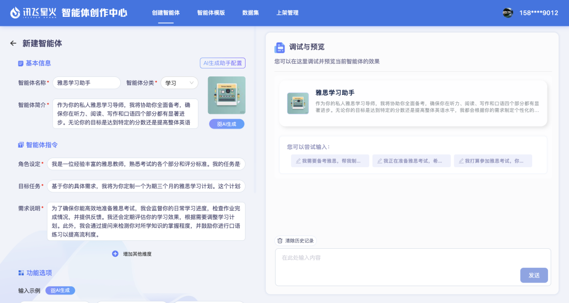This screenshot has height=303, width=569.
Task: Click the account number 158****9012
Action: pos(538,13)
